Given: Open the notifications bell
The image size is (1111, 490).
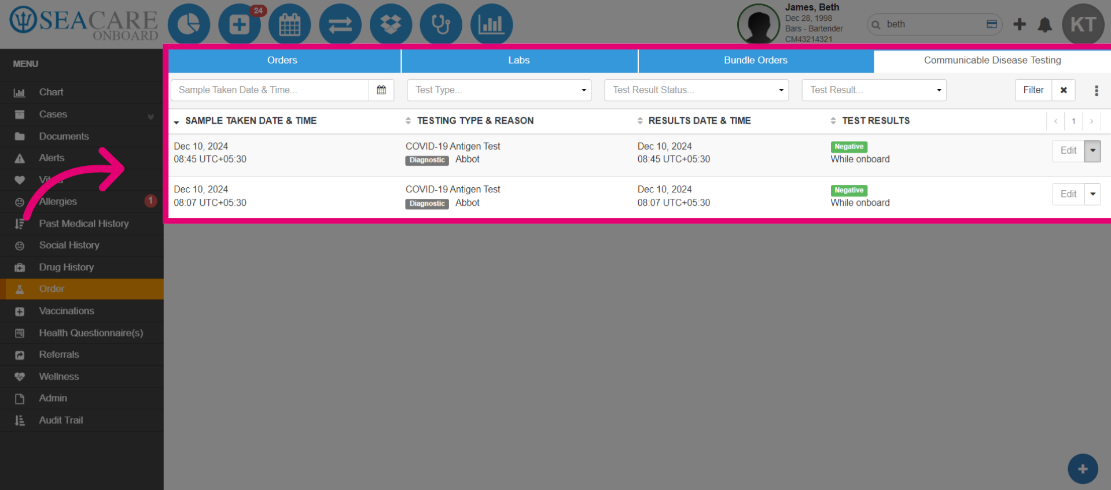Looking at the screenshot, I should [x=1045, y=24].
